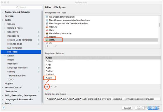The width and height of the screenshot is (163, 112).
Task: Click the Code Style project-level icon
Action: 39,32
